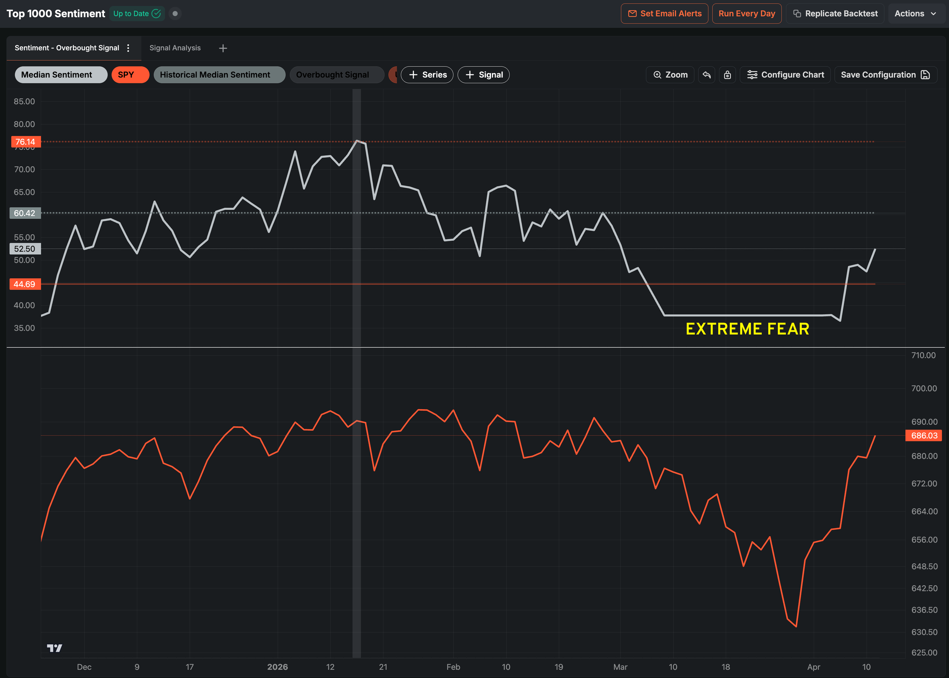Open the Actions dropdown menu

point(915,14)
